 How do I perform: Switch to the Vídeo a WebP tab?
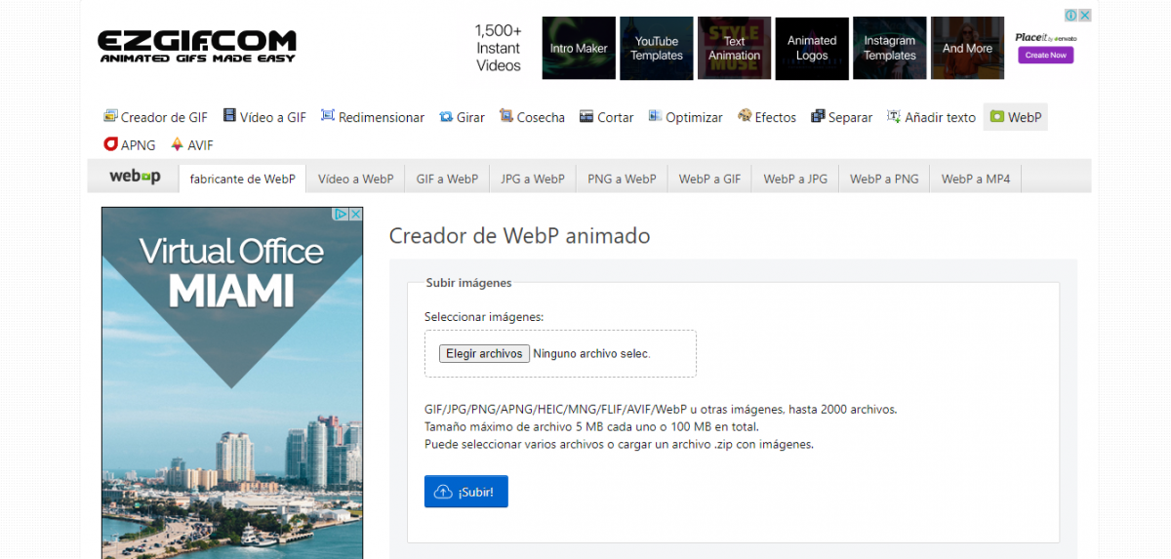tap(355, 179)
